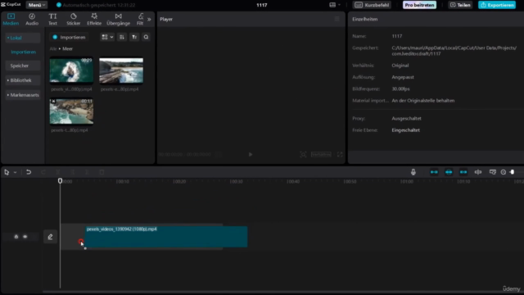Click Pro beitreten
Screen dimensions: 524x295
419,5
